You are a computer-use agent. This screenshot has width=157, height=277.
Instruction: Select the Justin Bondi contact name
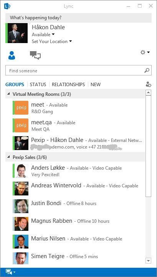pyautogui.click(x=46, y=203)
